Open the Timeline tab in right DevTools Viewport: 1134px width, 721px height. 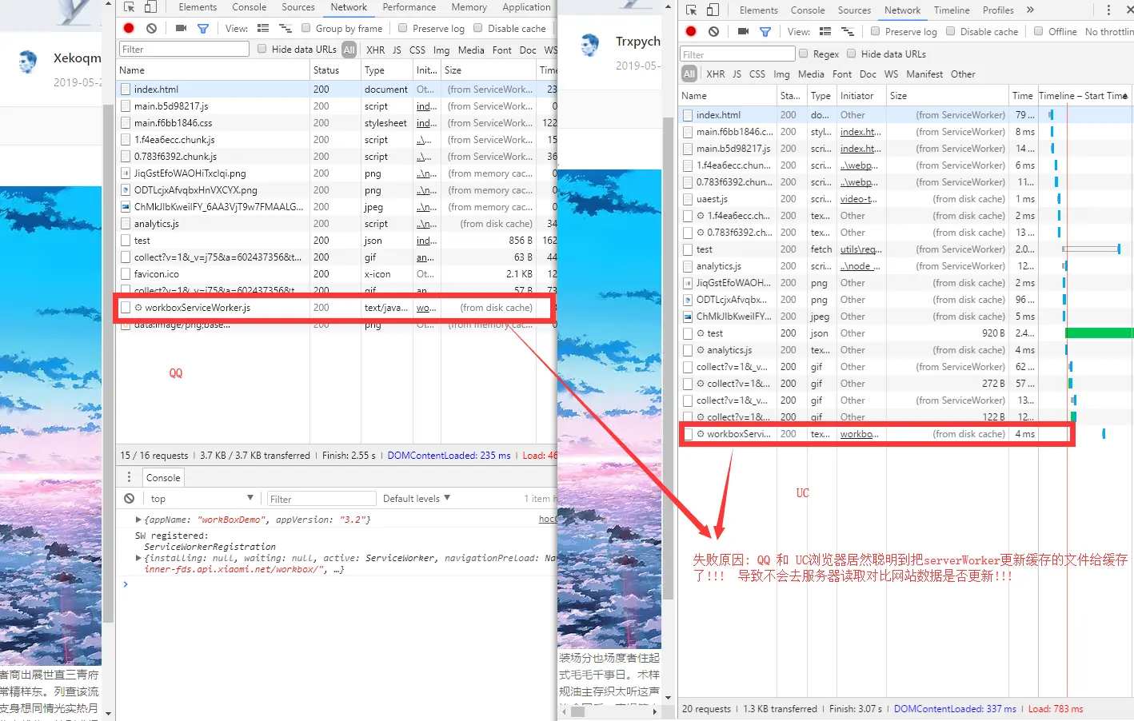tap(952, 10)
